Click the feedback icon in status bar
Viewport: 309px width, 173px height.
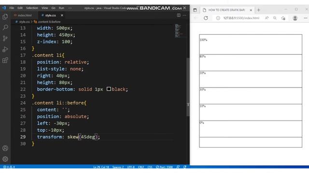(178, 167)
